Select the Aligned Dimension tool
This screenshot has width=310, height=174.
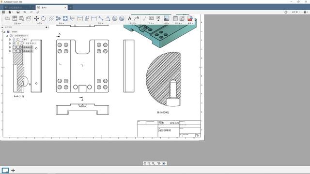click(101, 18)
